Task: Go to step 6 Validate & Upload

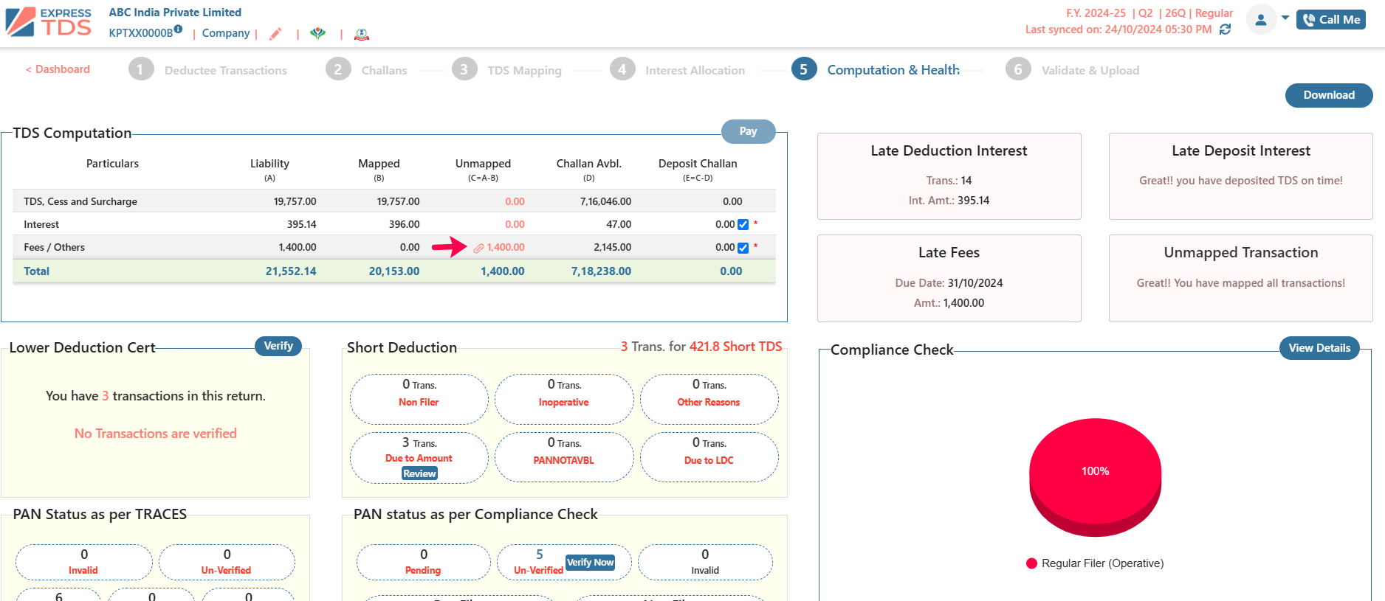Action: [1072, 70]
